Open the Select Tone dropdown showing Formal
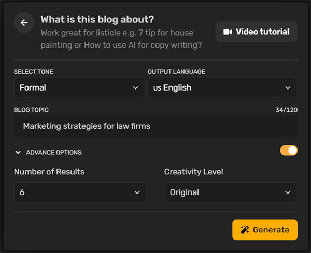 (79, 88)
